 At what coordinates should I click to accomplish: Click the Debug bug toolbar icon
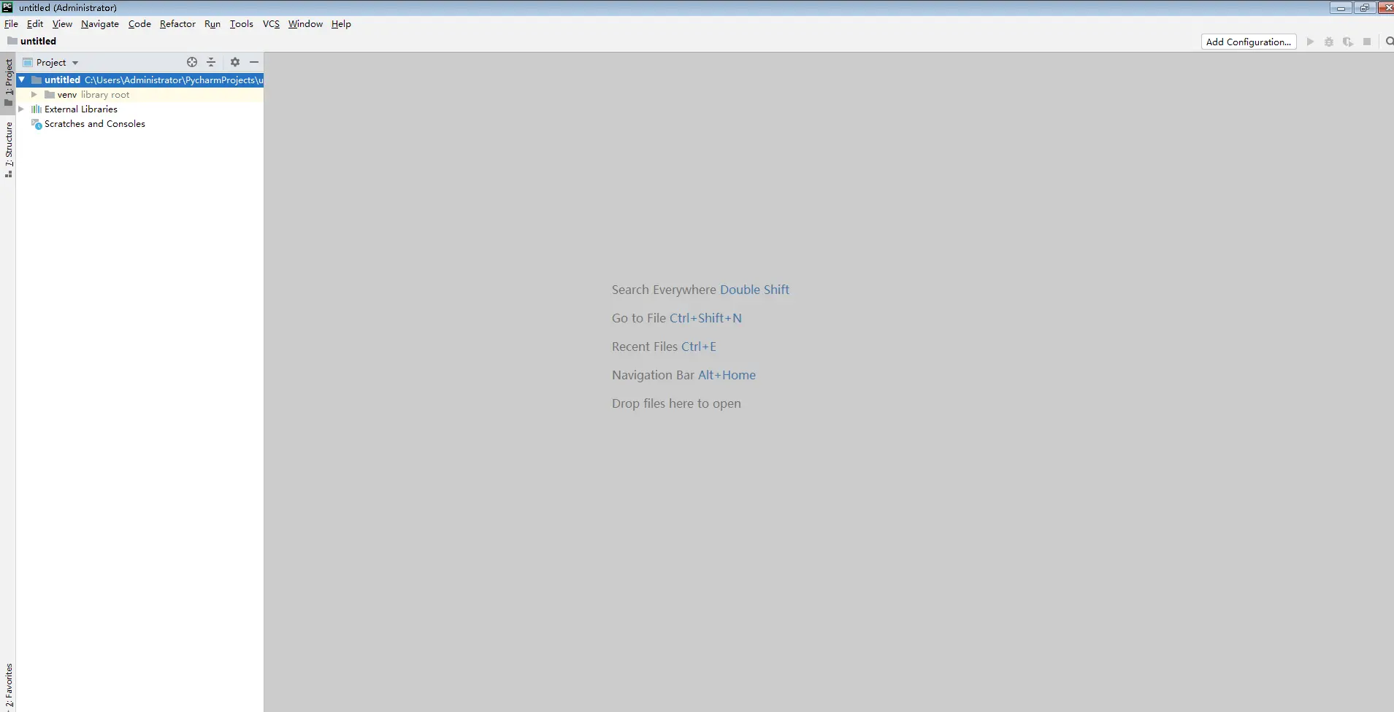[x=1329, y=42]
